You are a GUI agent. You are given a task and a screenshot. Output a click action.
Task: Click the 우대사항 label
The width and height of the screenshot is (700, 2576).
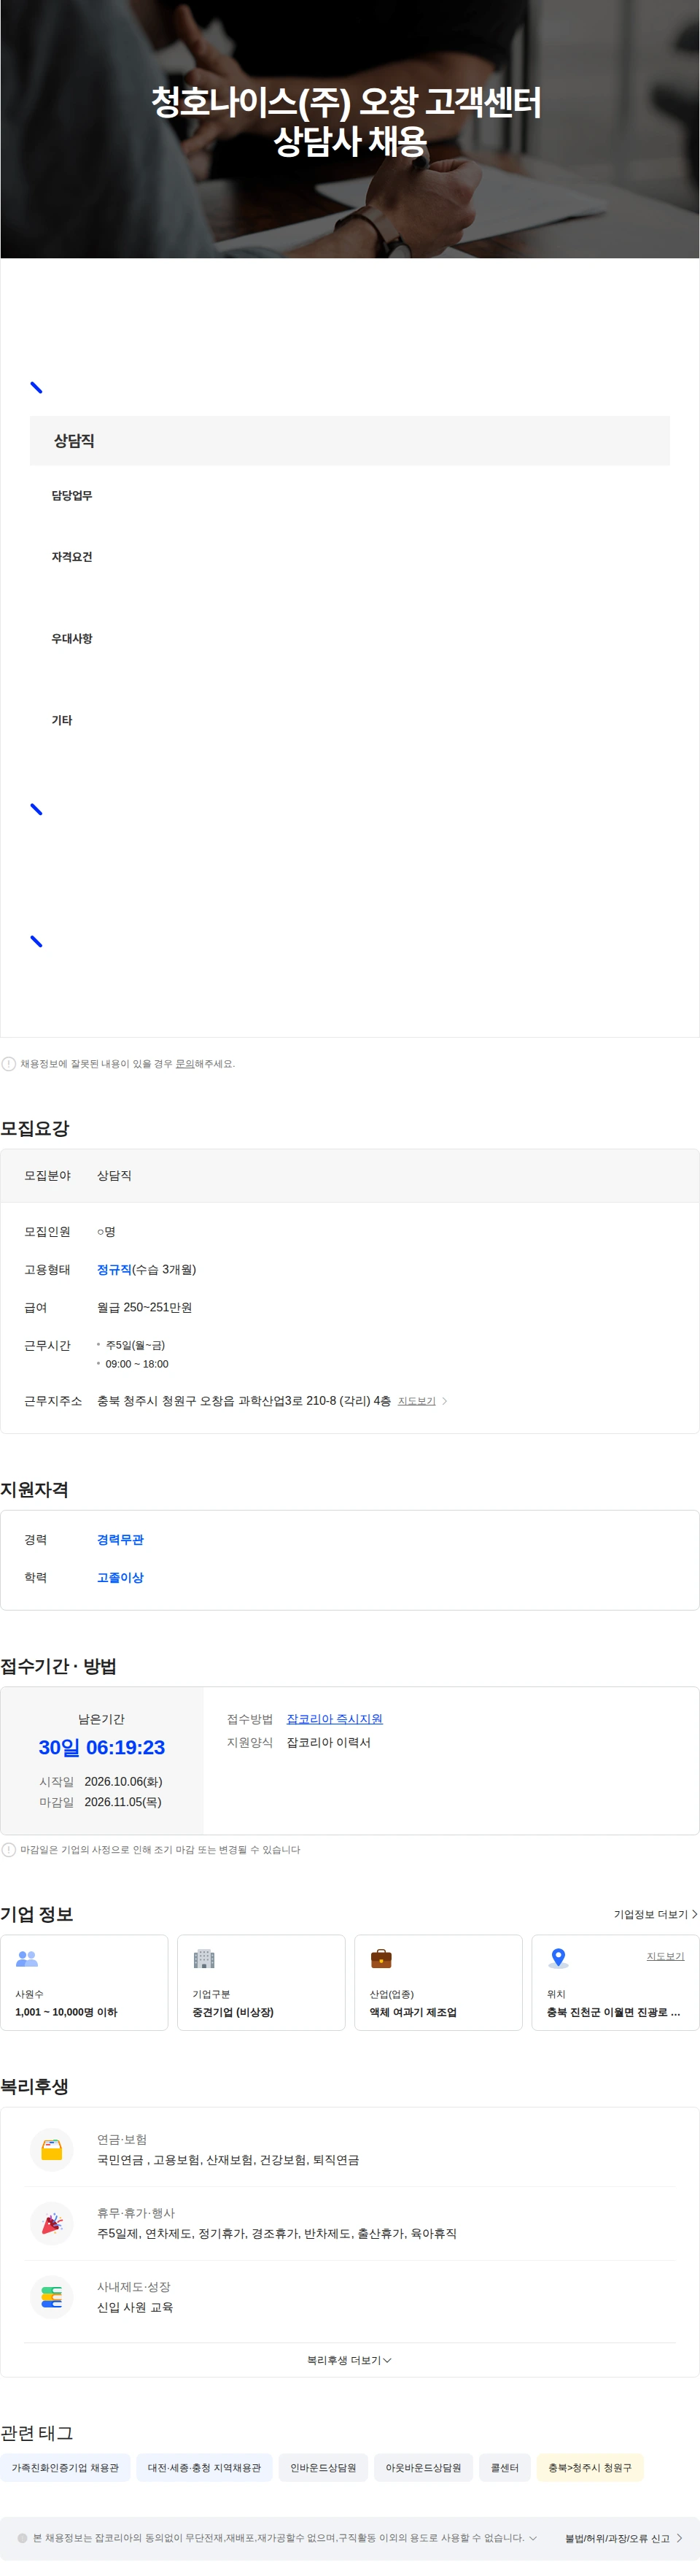tap(72, 639)
